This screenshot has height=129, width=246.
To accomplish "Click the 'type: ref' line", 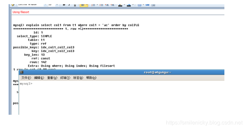I will [38, 43].
